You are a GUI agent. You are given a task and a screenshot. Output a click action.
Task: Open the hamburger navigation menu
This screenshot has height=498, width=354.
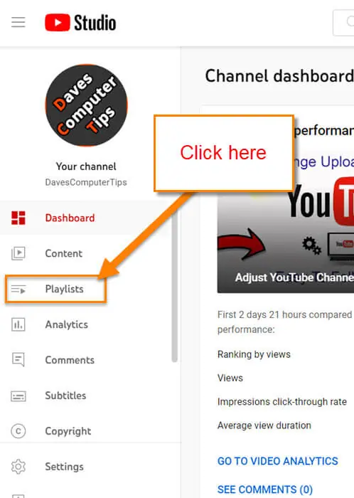(18, 22)
